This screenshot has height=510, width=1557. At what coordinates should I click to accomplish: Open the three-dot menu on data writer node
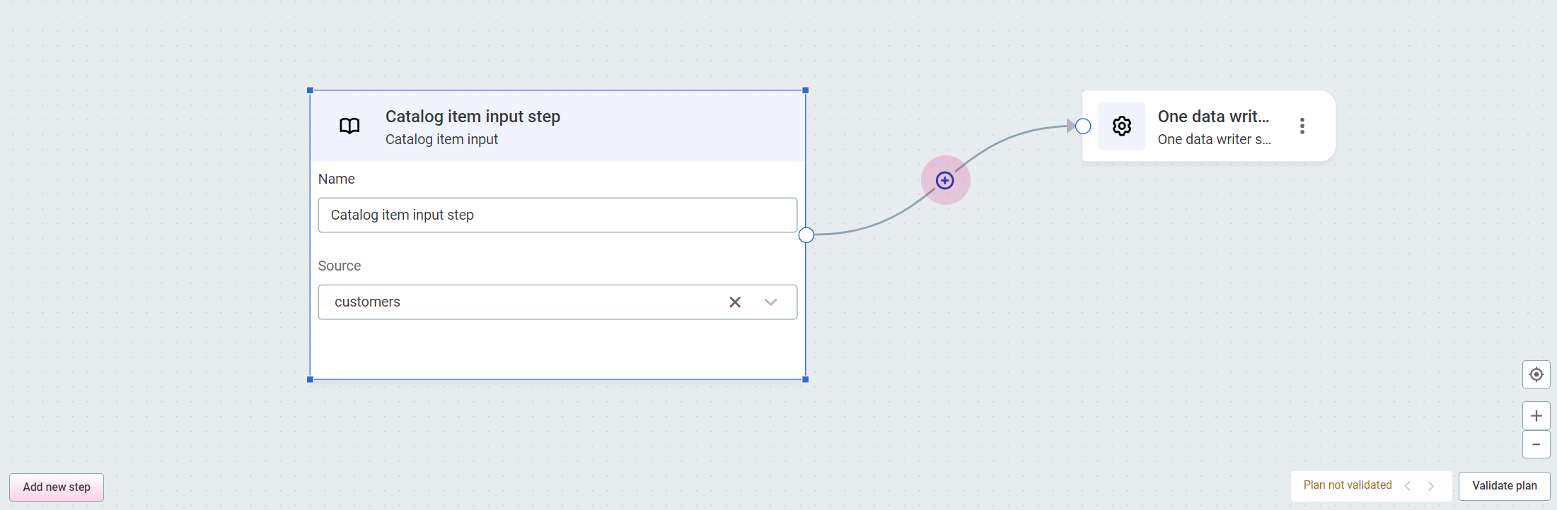tap(1302, 126)
